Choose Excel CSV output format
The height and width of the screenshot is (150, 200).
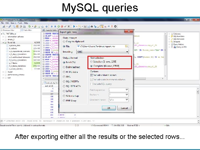tap(64, 62)
